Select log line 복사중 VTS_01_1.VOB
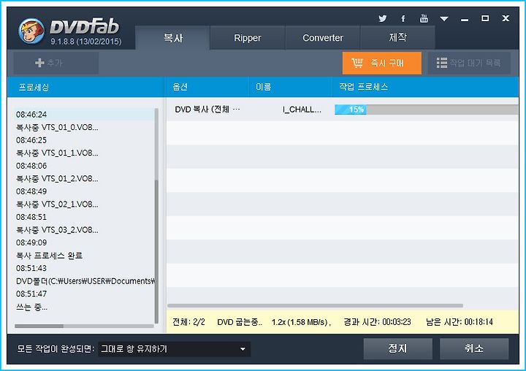Viewport: 526px width, 371px height. pyautogui.click(x=57, y=153)
